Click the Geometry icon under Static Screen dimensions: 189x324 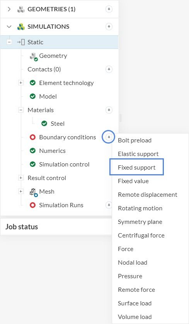[x=34, y=56]
